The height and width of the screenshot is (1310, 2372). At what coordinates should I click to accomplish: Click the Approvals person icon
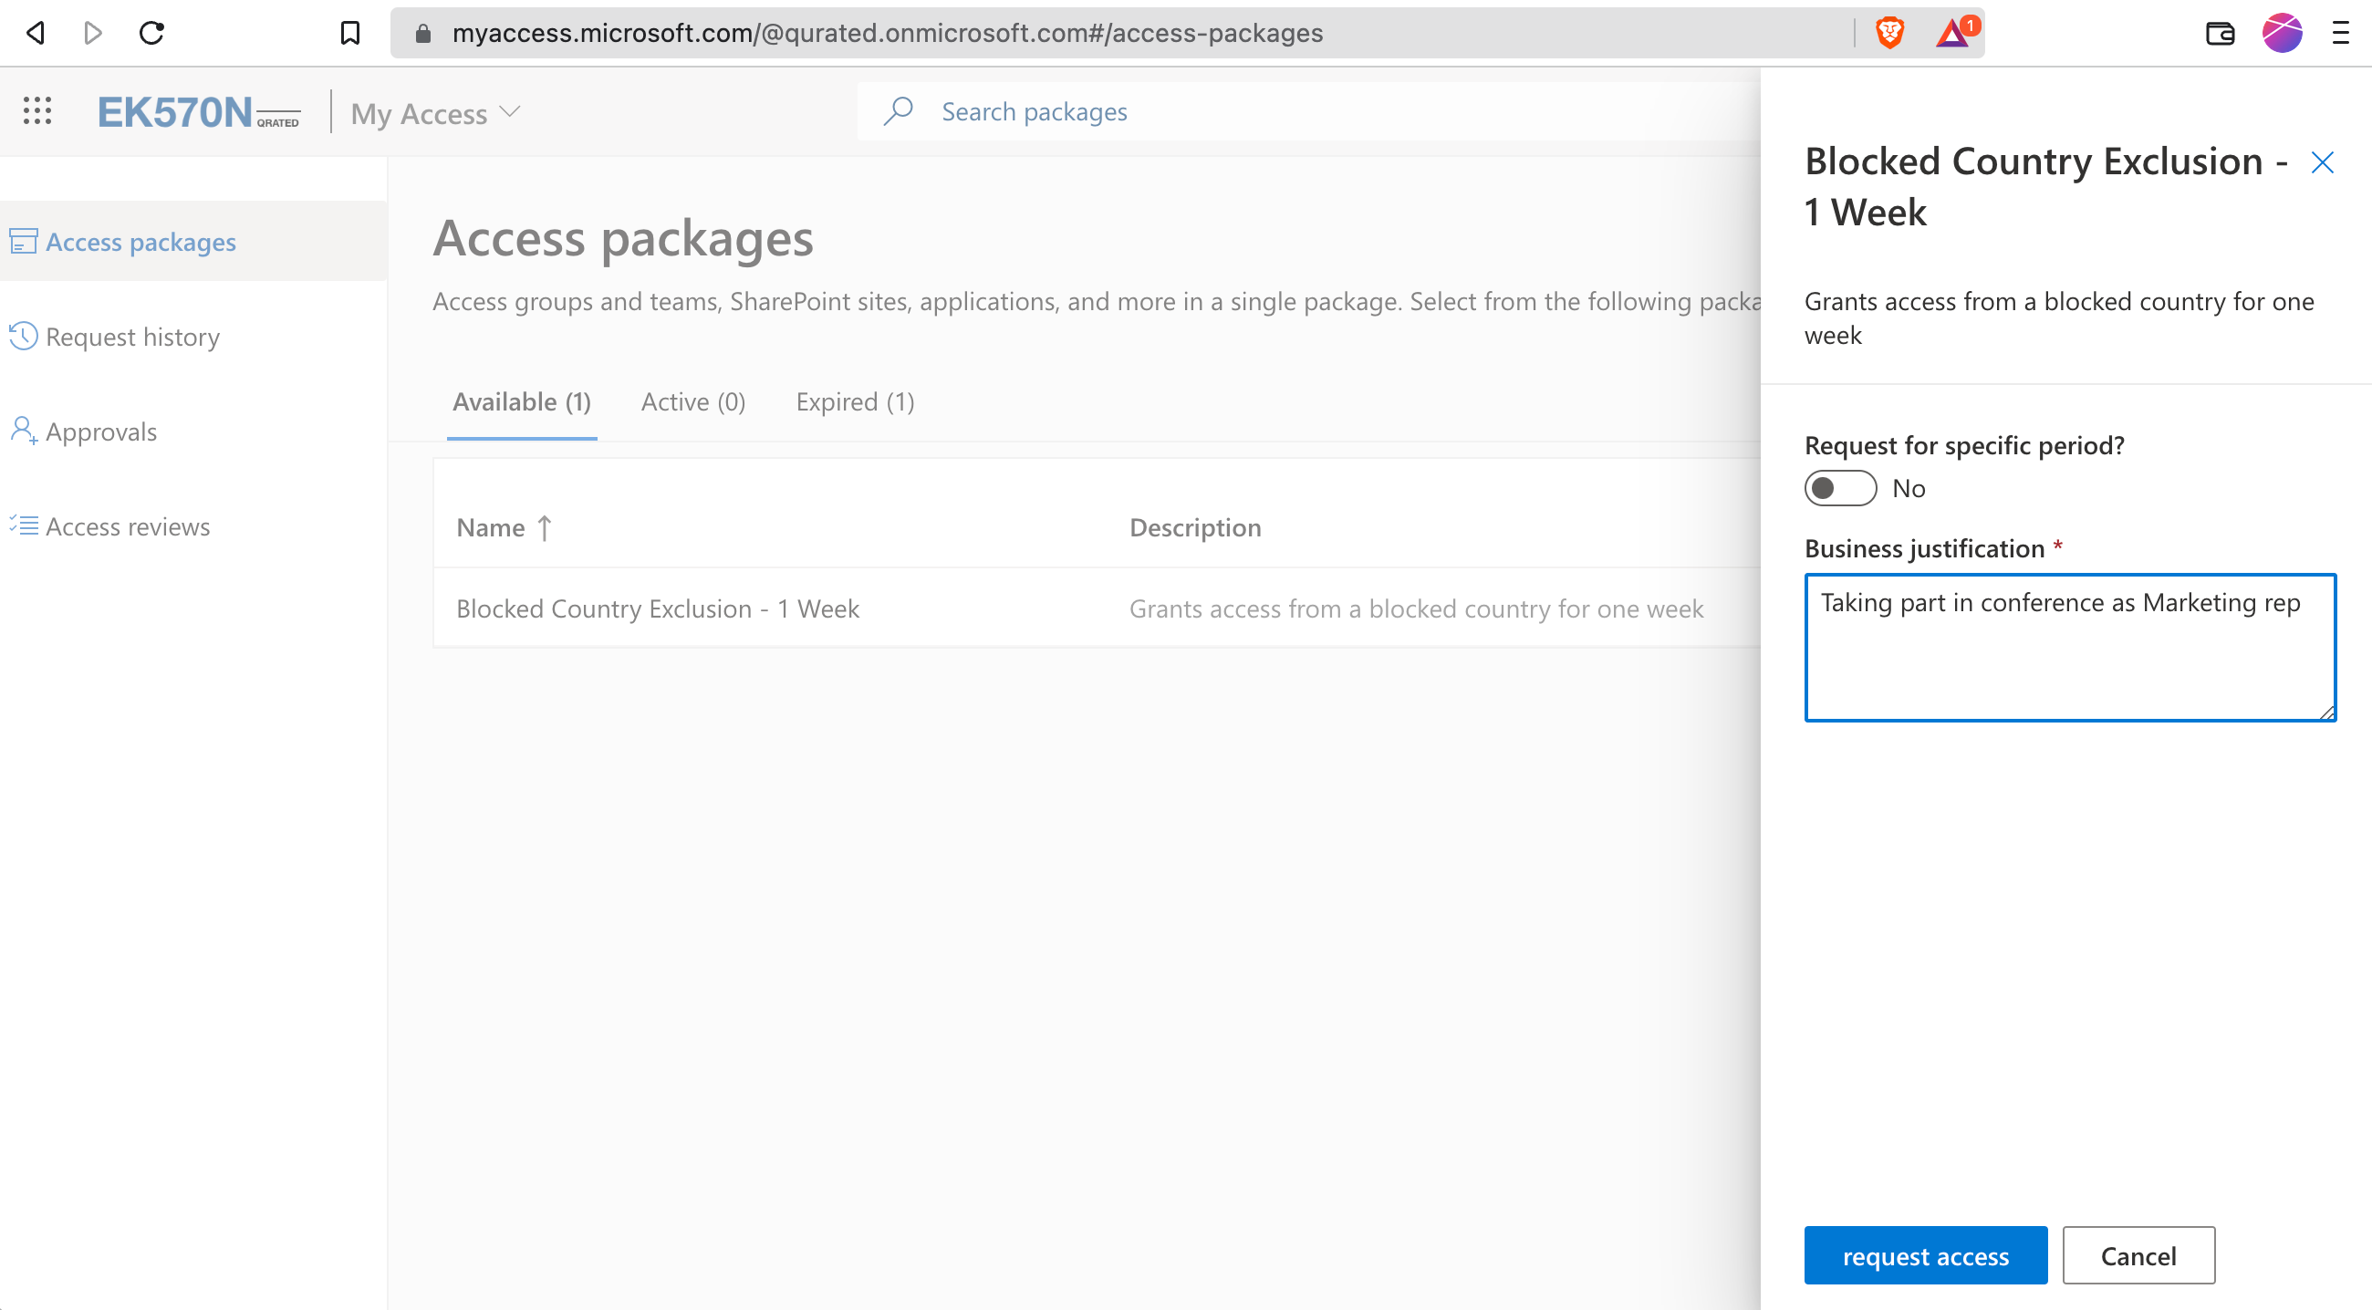point(23,431)
